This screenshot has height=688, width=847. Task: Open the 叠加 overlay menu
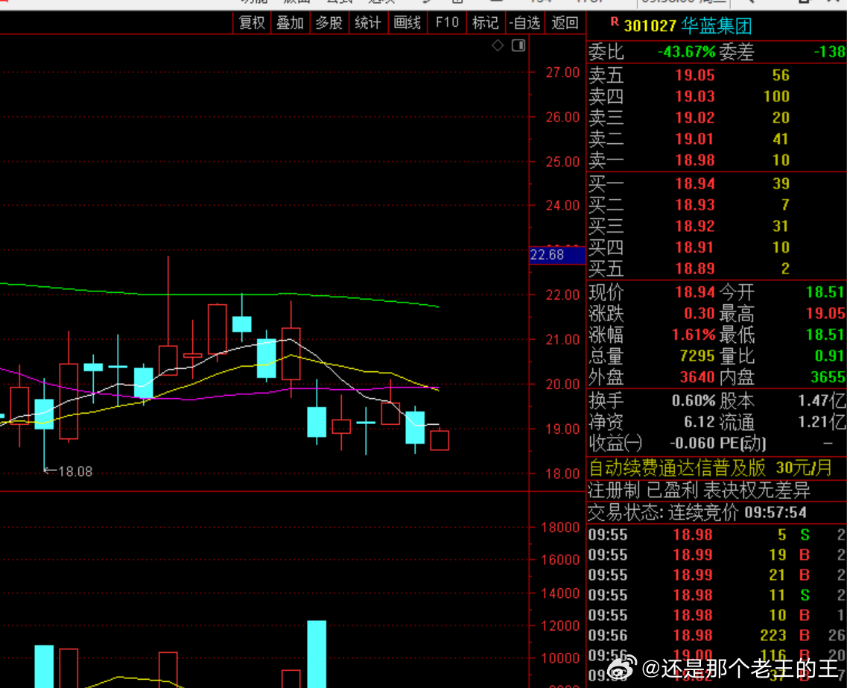click(x=290, y=22)
